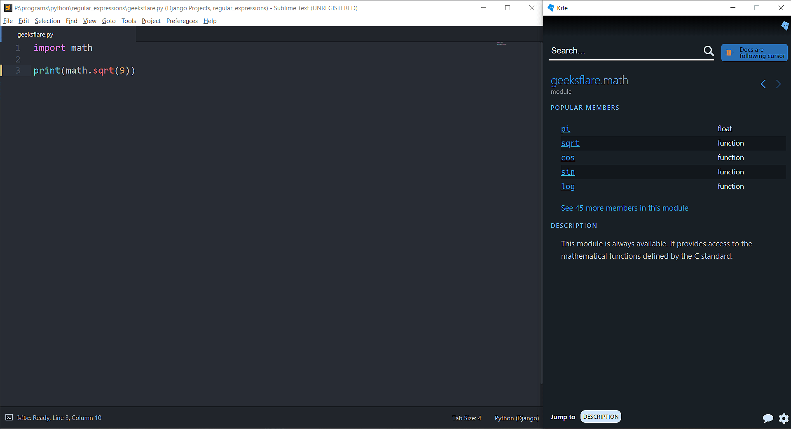Open the Preferences menu
791x429 pixels.
182,21
